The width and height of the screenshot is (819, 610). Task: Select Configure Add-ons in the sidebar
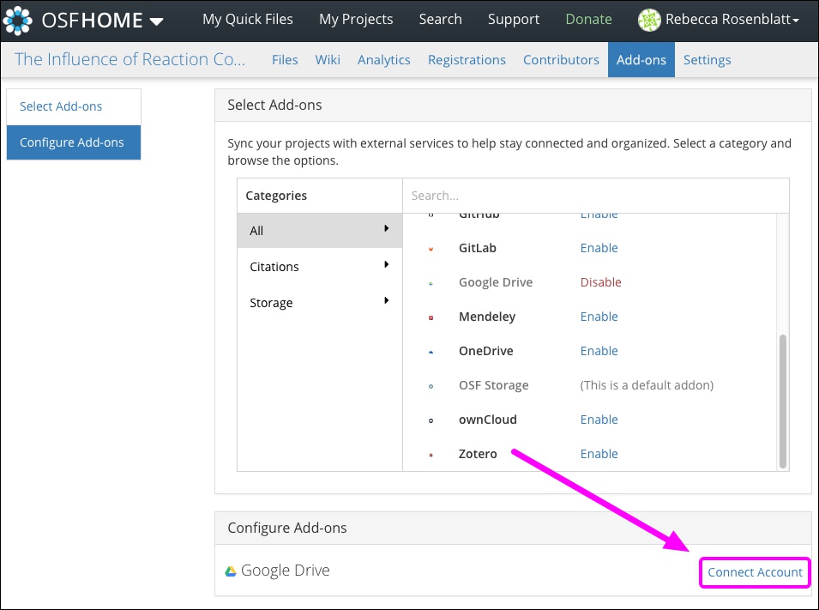coord(74,142)
